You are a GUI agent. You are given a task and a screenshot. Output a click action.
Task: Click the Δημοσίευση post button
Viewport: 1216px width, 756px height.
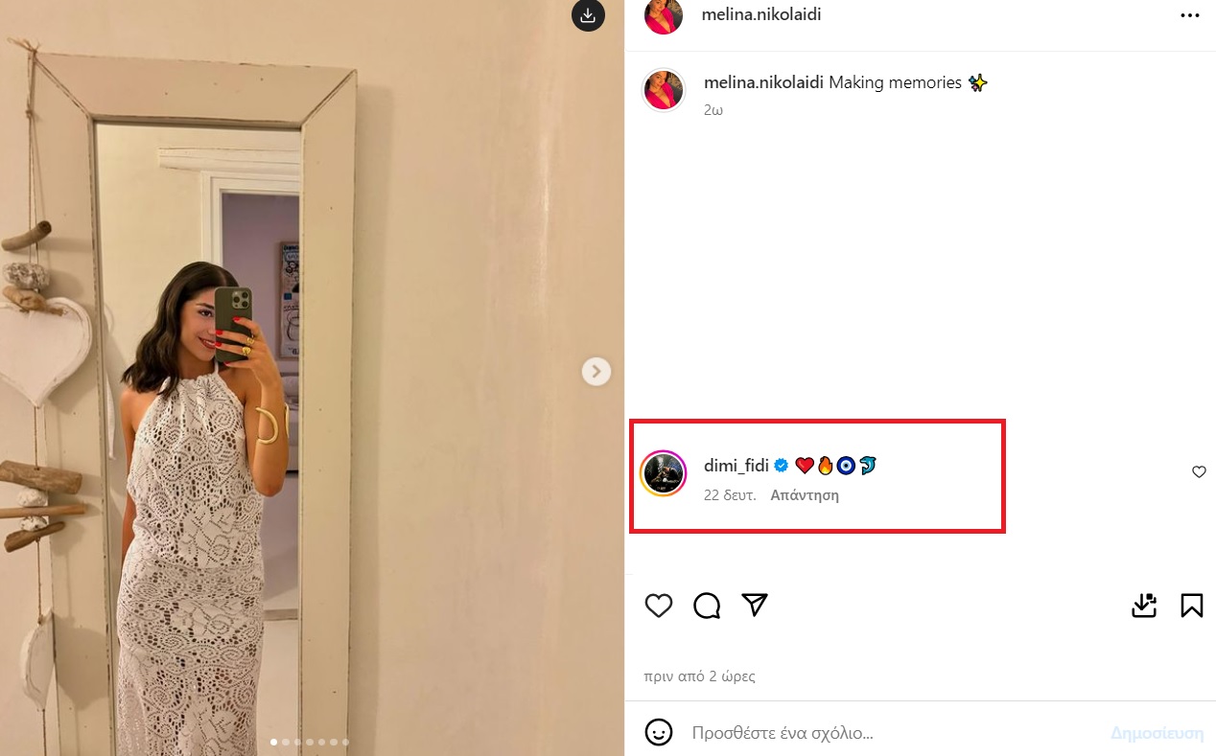[1158, 733]
